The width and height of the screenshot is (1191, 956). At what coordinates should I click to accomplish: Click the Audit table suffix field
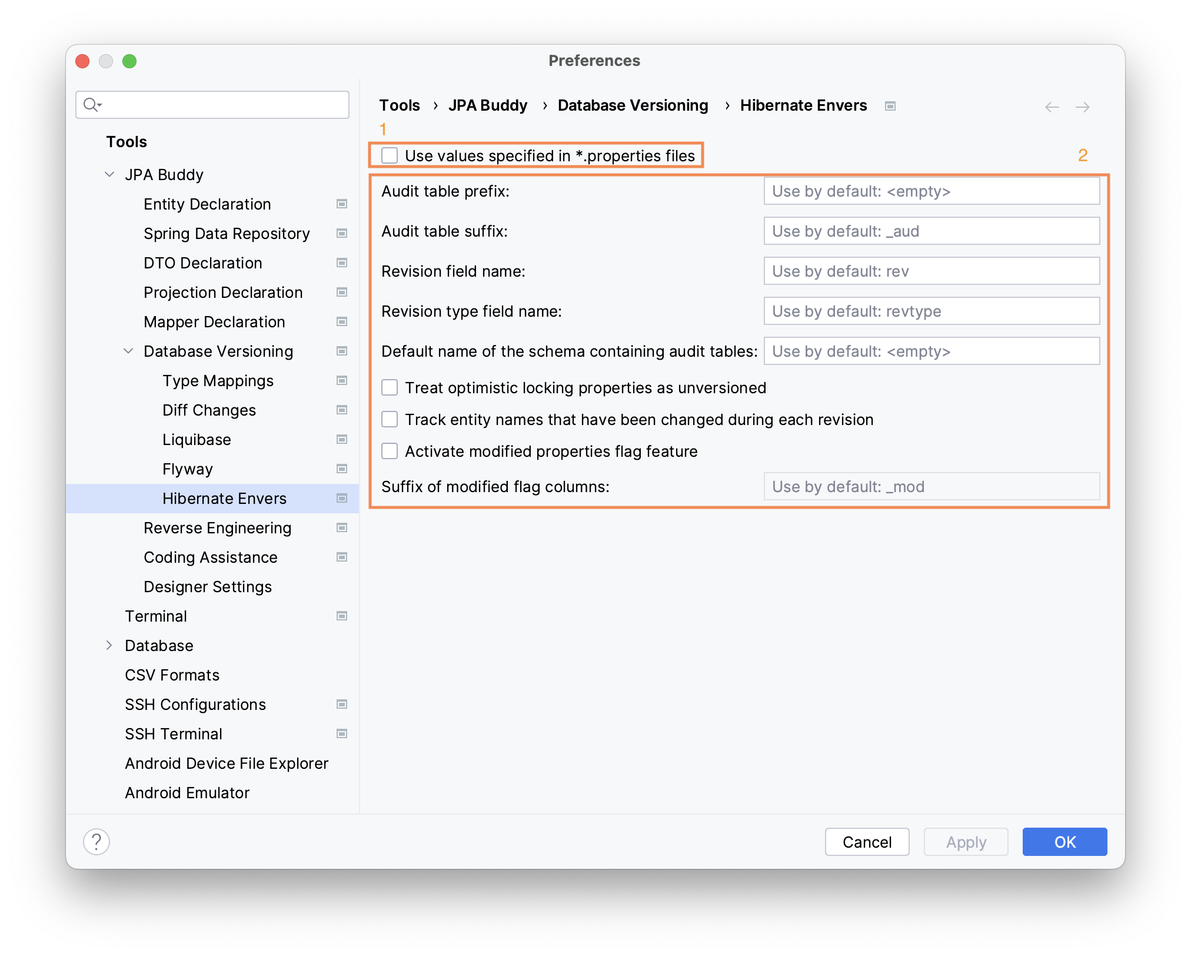(x=931, y=231)
